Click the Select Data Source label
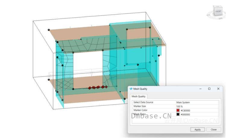Image resolution: width=226 pixels, height=138 pixels. pos(143,102)
